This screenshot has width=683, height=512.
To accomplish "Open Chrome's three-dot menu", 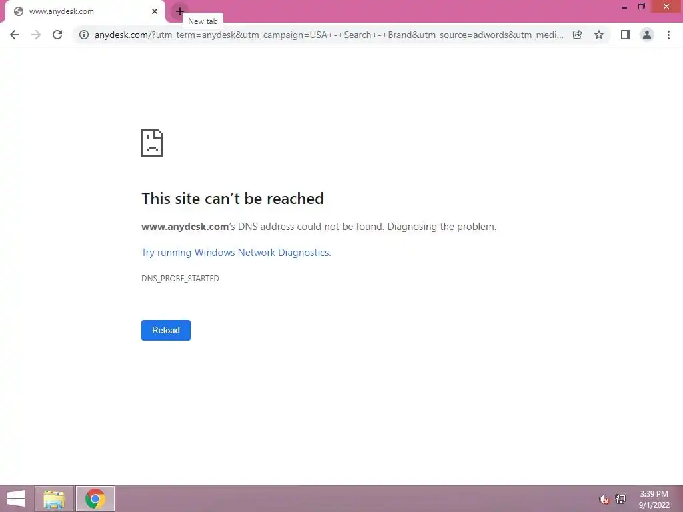I will click(x=668, y=35).
